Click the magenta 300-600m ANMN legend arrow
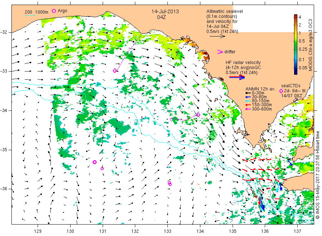The height and width of the screenshot is (236, 322). click(x=248, y=109)
